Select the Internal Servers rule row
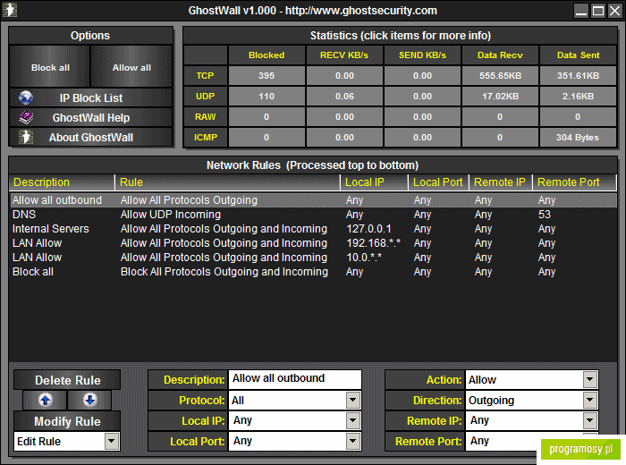This screenshot has height=465, width=626. 313,229
